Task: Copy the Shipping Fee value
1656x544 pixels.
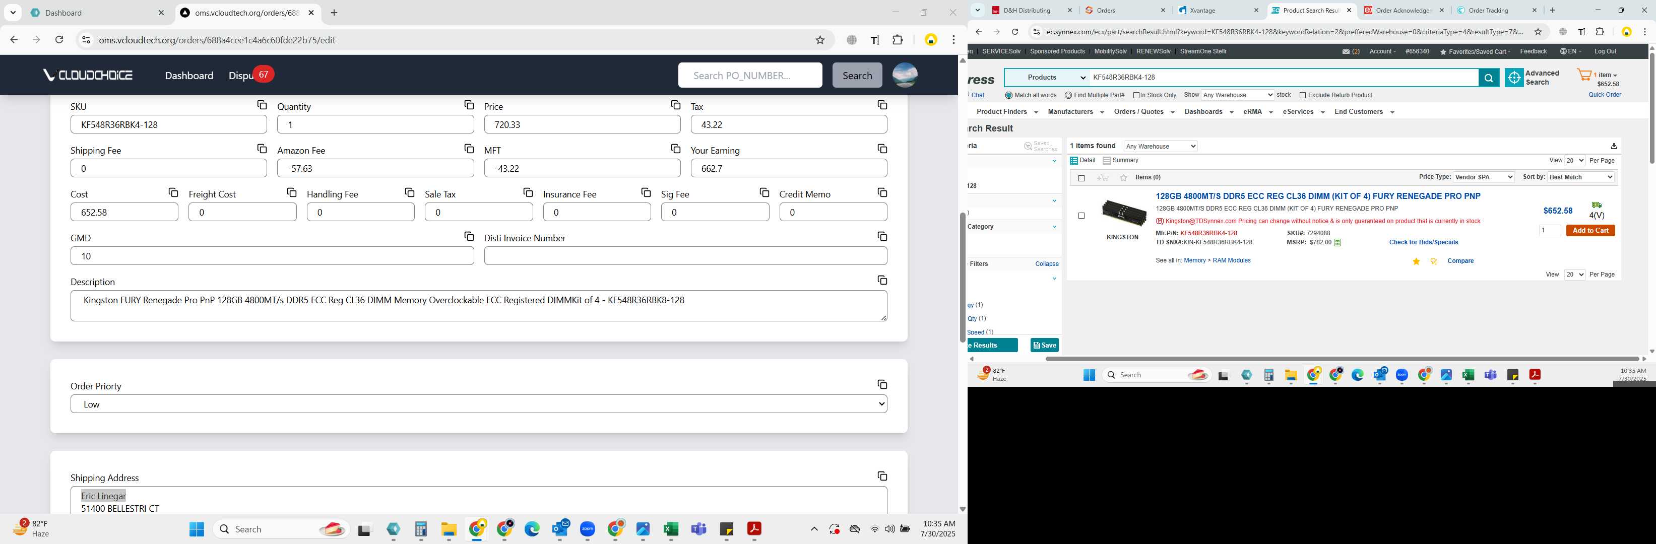Action: point(262,149)
